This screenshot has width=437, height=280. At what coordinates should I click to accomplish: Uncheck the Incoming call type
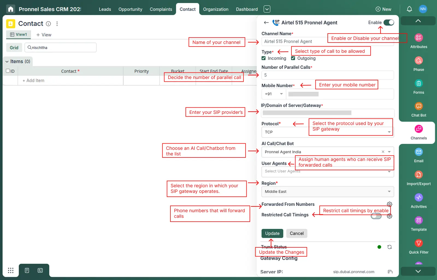point(264,58)
